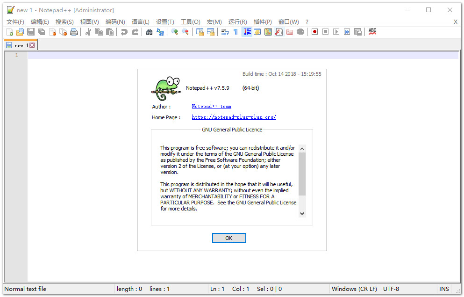The image size is (464, 297).
Task: Save the current file via toolbar
Action: pos(31,32)
